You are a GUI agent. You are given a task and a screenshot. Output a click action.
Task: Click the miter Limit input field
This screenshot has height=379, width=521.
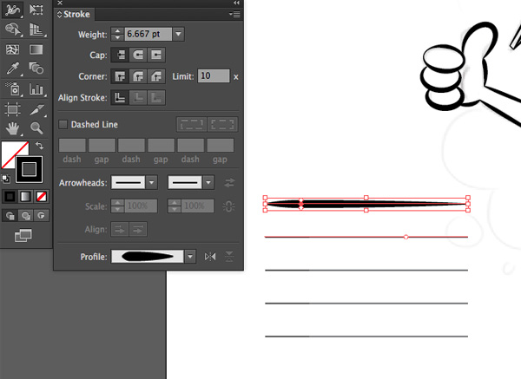coord(213,76)
